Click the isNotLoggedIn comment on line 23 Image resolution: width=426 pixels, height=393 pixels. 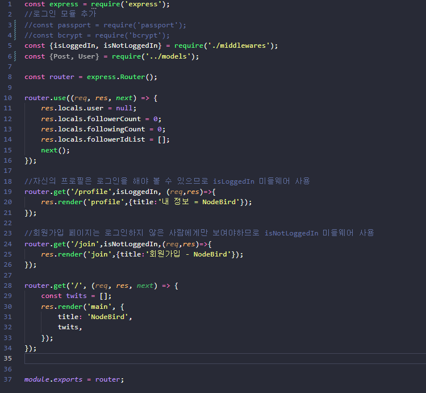(x=199, y=233)
